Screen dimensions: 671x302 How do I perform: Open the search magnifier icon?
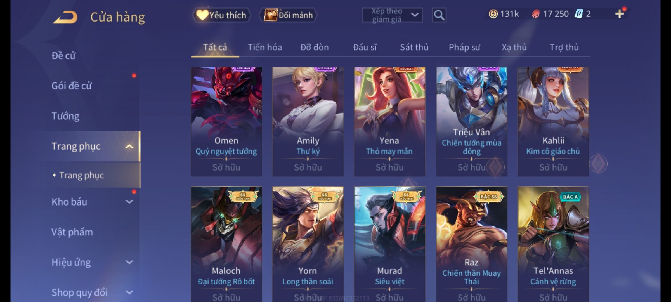coord(439,15)
